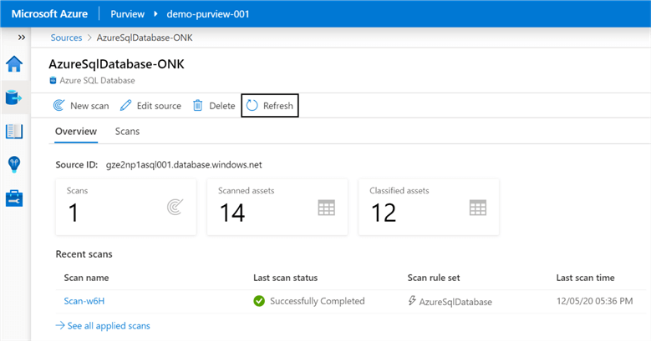The width and height of the screenshot is (651, 341).
Task: Open the Home icon in sidebar
Action: 14,65
